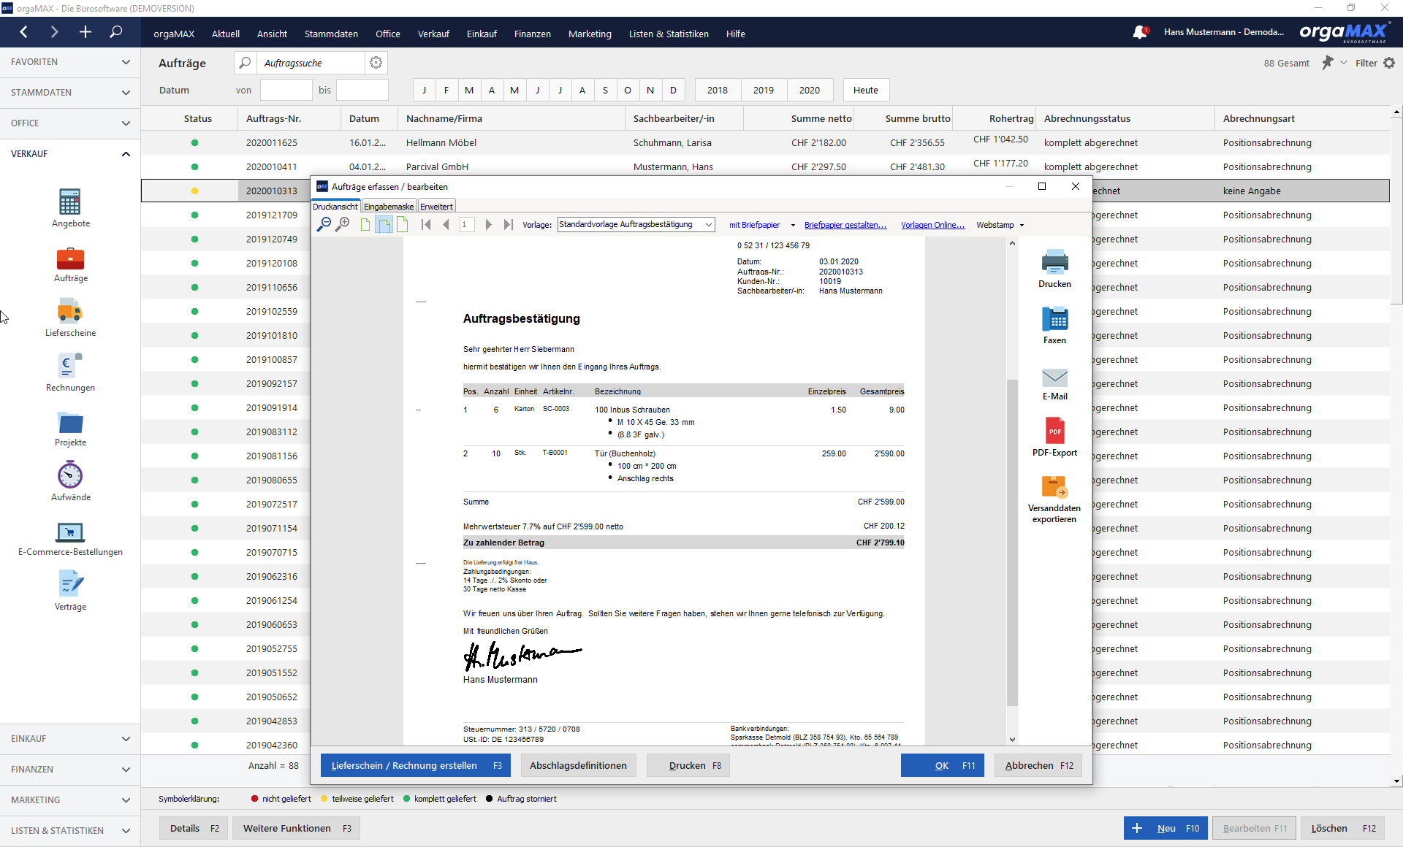This screenshot has width=1403, height=847.
Task: Select the Druckansicht tab
Action: click(335, 207)
